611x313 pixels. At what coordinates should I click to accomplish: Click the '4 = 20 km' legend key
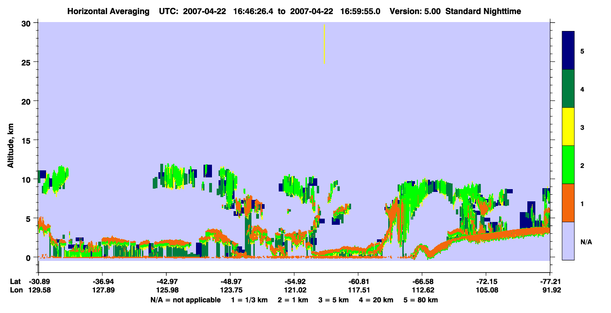pyautogui.click(x=376, y=300)
